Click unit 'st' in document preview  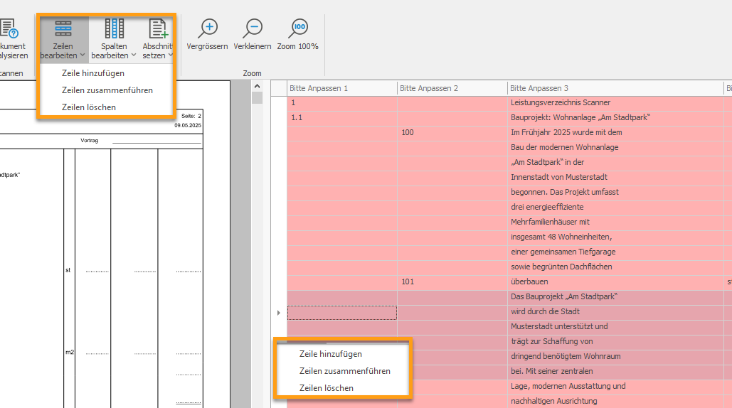coord(68,270)
